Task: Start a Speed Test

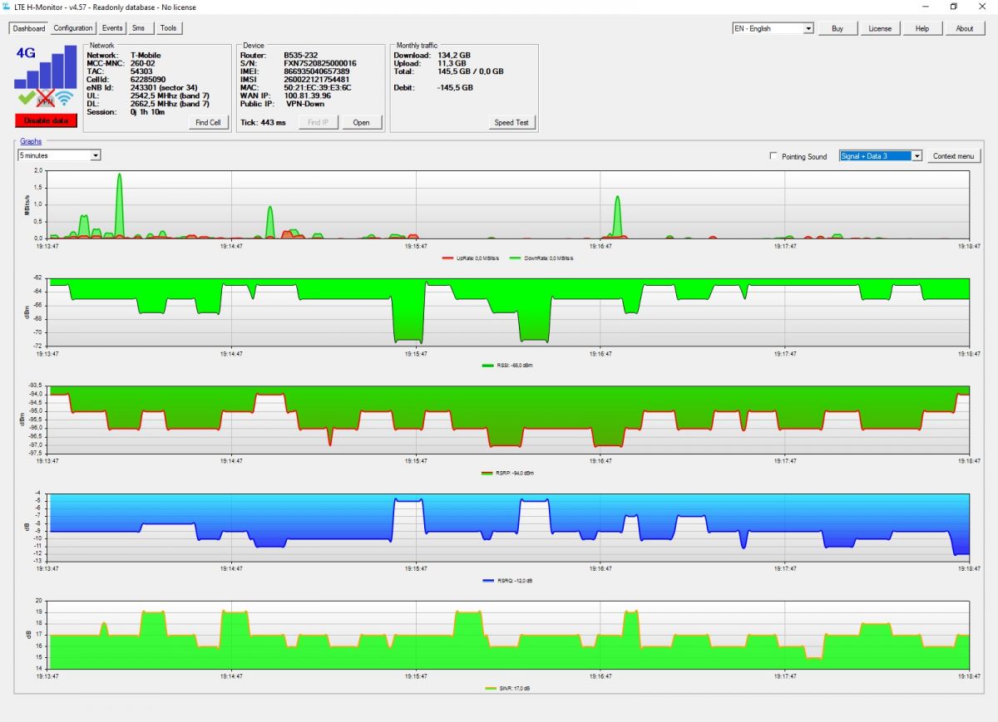Action: (x=511, y=122)
